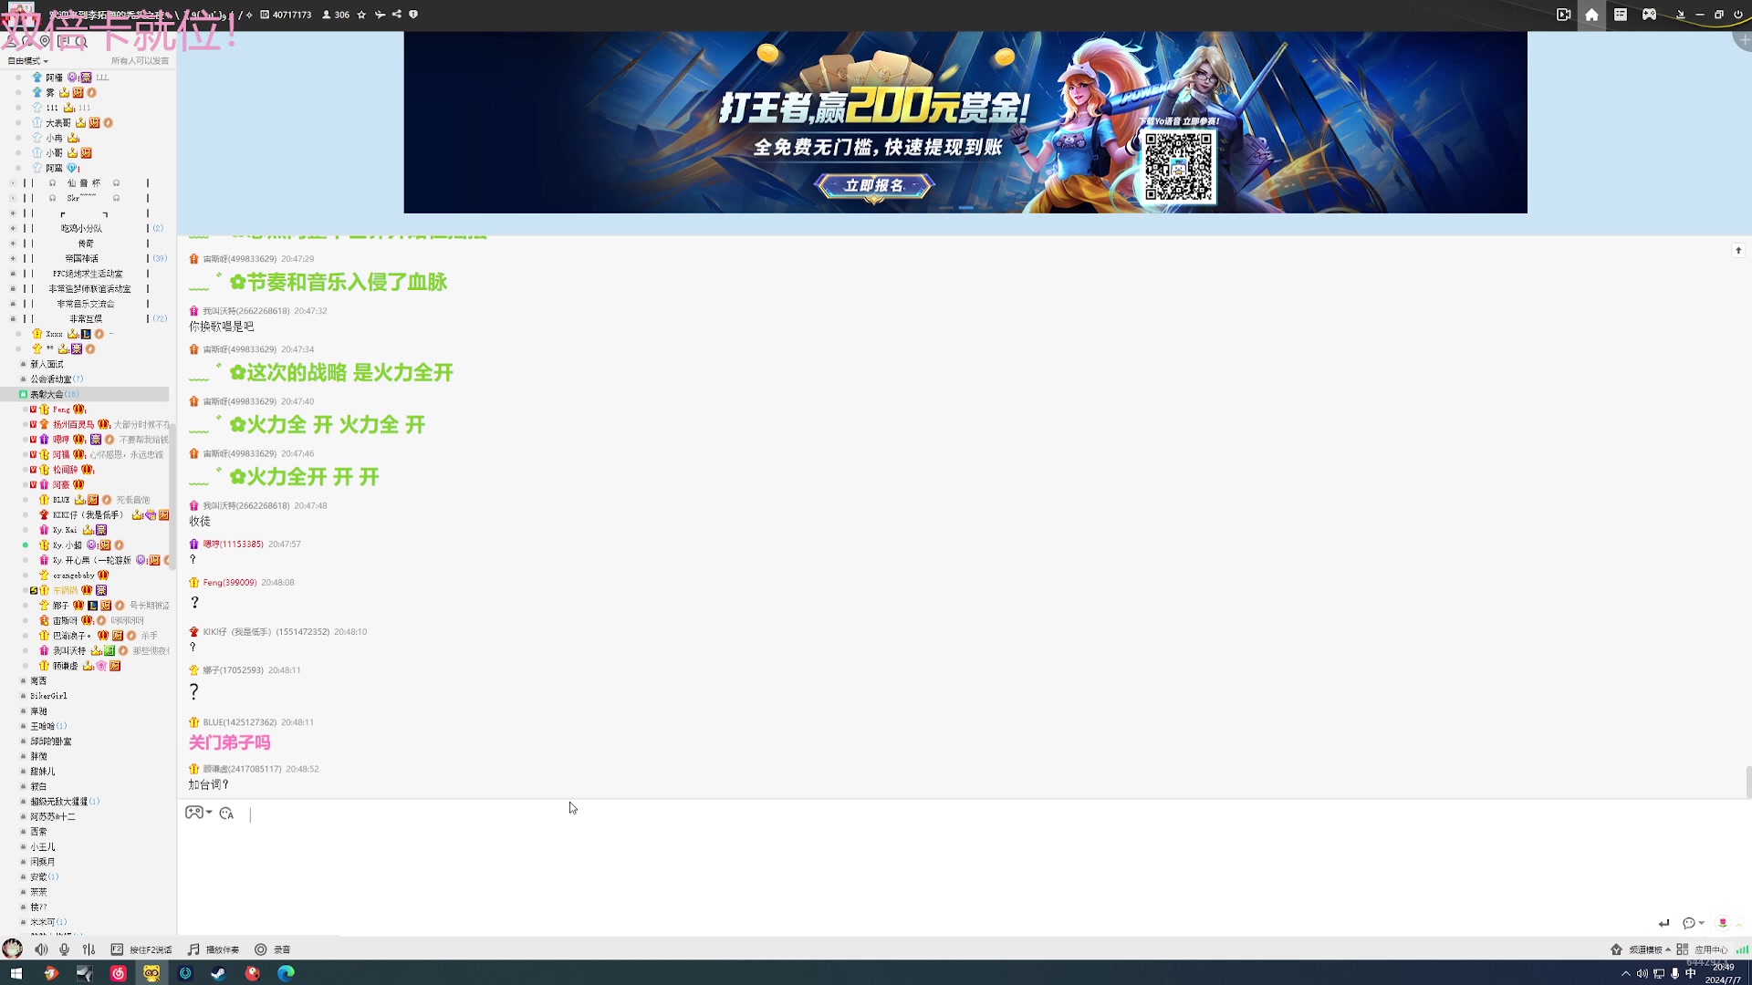
Task: Click the font style icon in chat input
Action: pyautogui.click(x=226, y=814)
